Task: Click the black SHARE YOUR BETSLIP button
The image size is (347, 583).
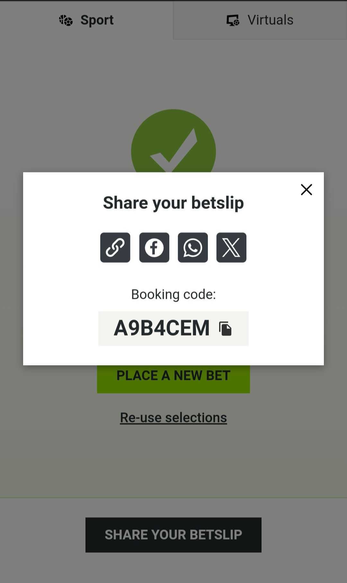Action: 173,535
